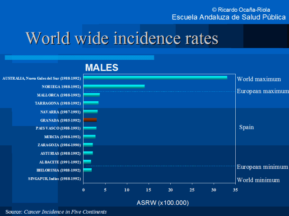Select the Zaragoza (1986-1990) label
The width and height of the screenshot is (289, 216).
coord(59,145)
